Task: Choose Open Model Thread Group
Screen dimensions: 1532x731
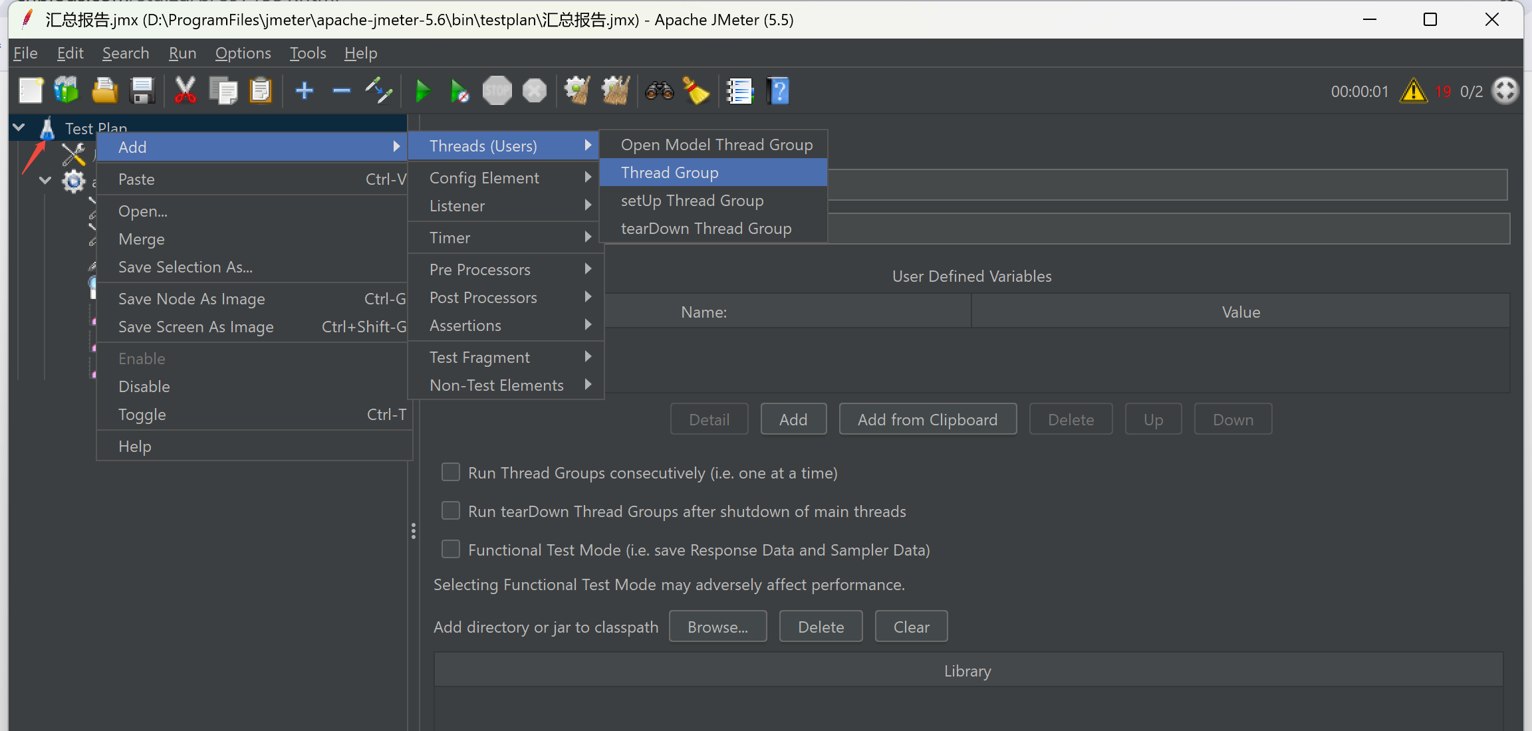Action: (x=713, y=144)
